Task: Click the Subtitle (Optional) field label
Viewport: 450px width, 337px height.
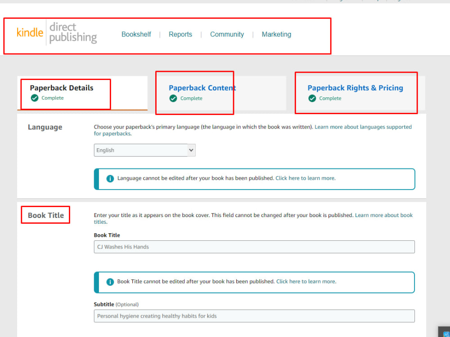Action: [x=116, y=304]
